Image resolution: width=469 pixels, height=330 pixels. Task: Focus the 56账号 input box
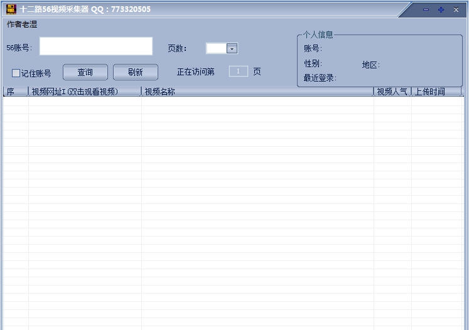click(96, 46)
